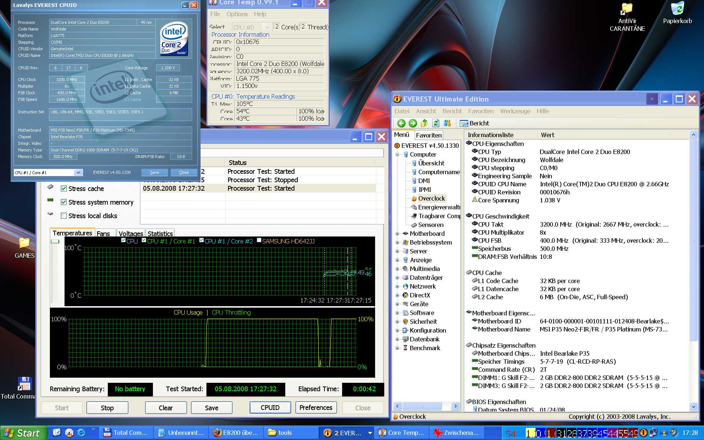This screenshot has height=440, width=704.
Task: Click the laptop icon for Tragbarer Computer
Action: 414,216
